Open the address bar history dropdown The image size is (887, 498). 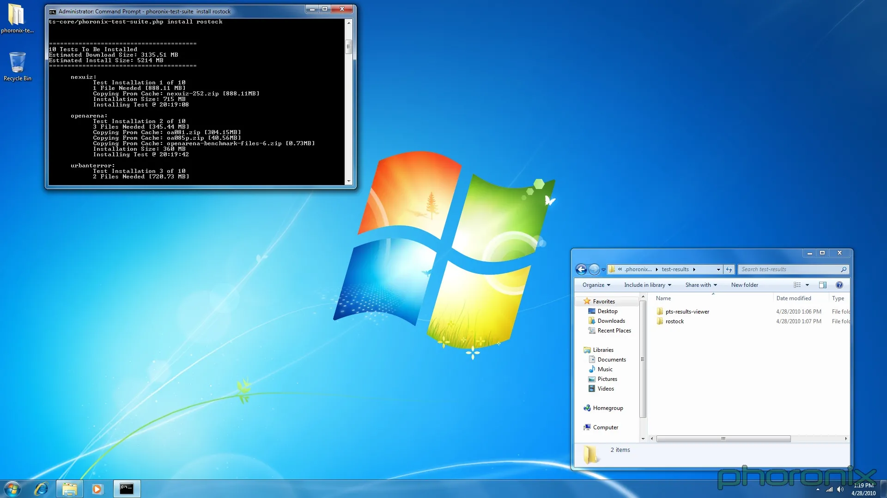pyautogui.click(x=718, y=269)
